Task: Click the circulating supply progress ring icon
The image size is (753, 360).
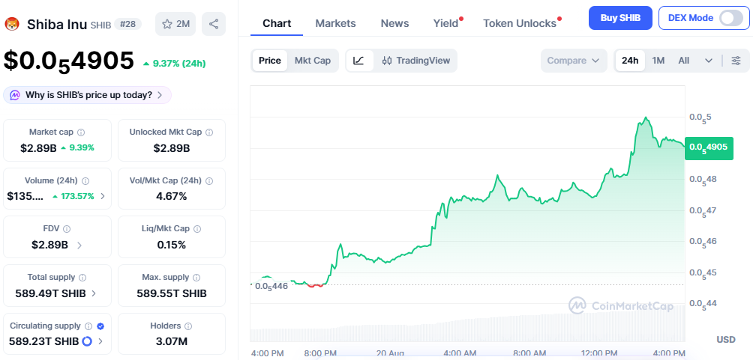Action: [x=87, y=341]
